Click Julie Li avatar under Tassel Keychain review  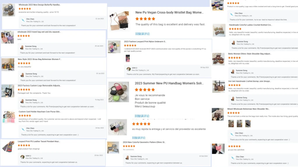22,157
